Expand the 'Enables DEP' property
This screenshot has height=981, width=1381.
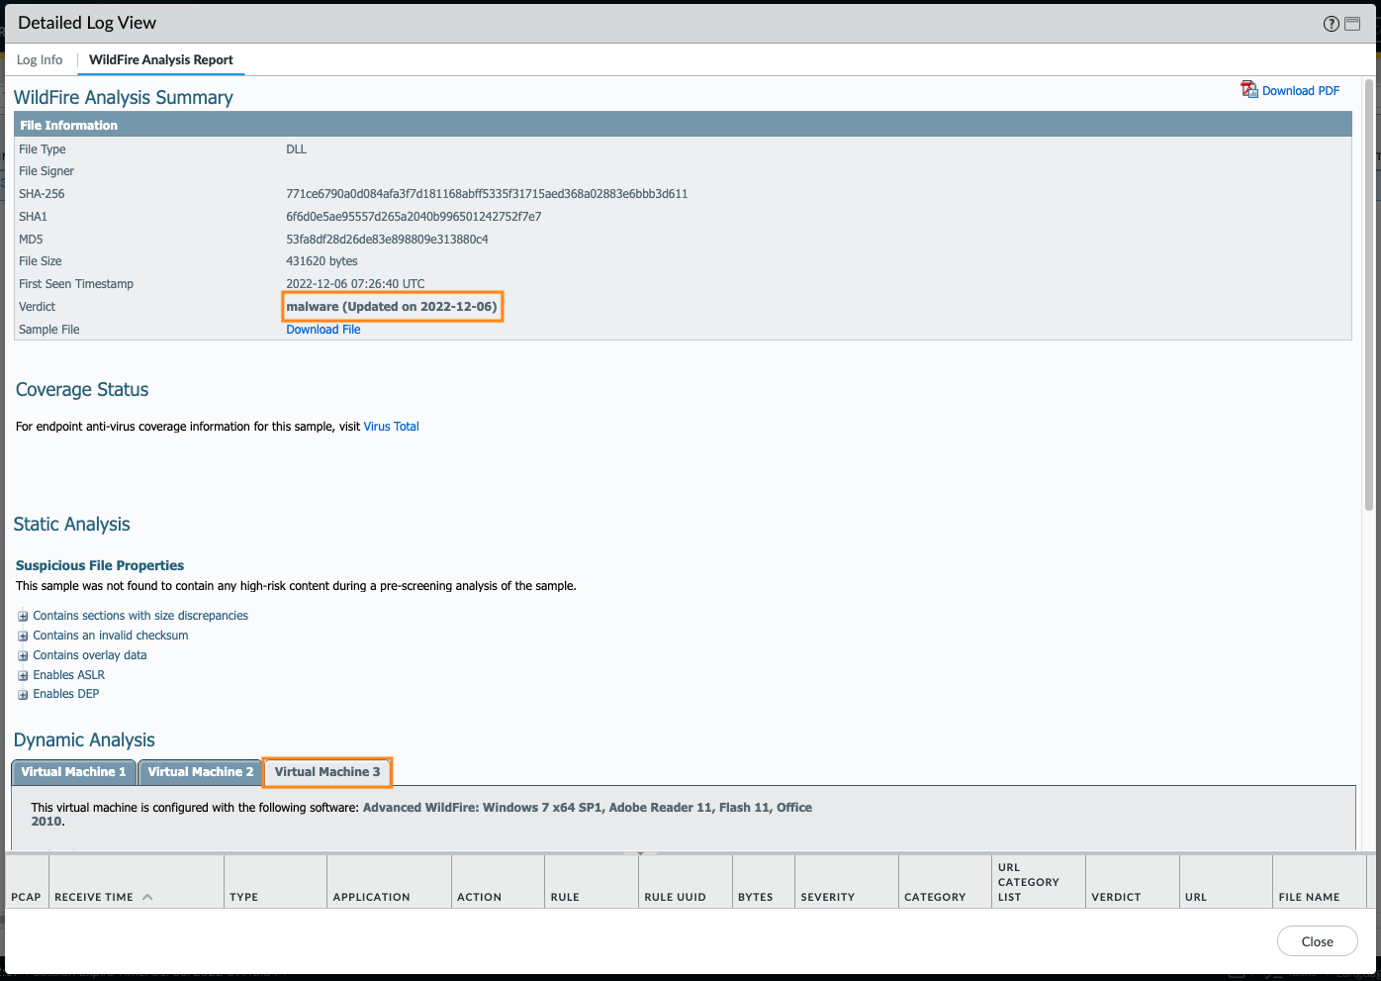click(23, 694)
